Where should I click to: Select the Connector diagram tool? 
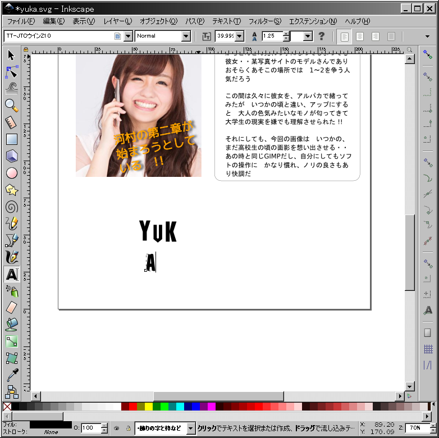tap(11, 391)
